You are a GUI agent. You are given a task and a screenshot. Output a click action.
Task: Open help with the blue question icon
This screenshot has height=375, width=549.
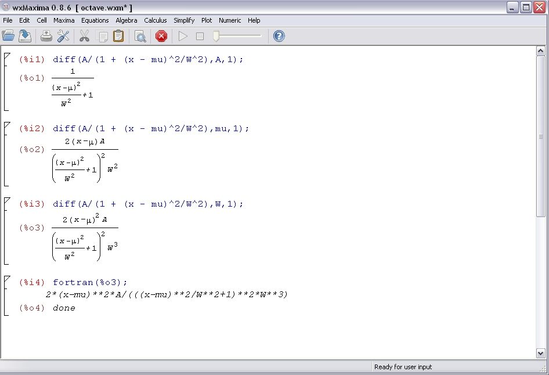pyautogui.click(x=279, y=36)
